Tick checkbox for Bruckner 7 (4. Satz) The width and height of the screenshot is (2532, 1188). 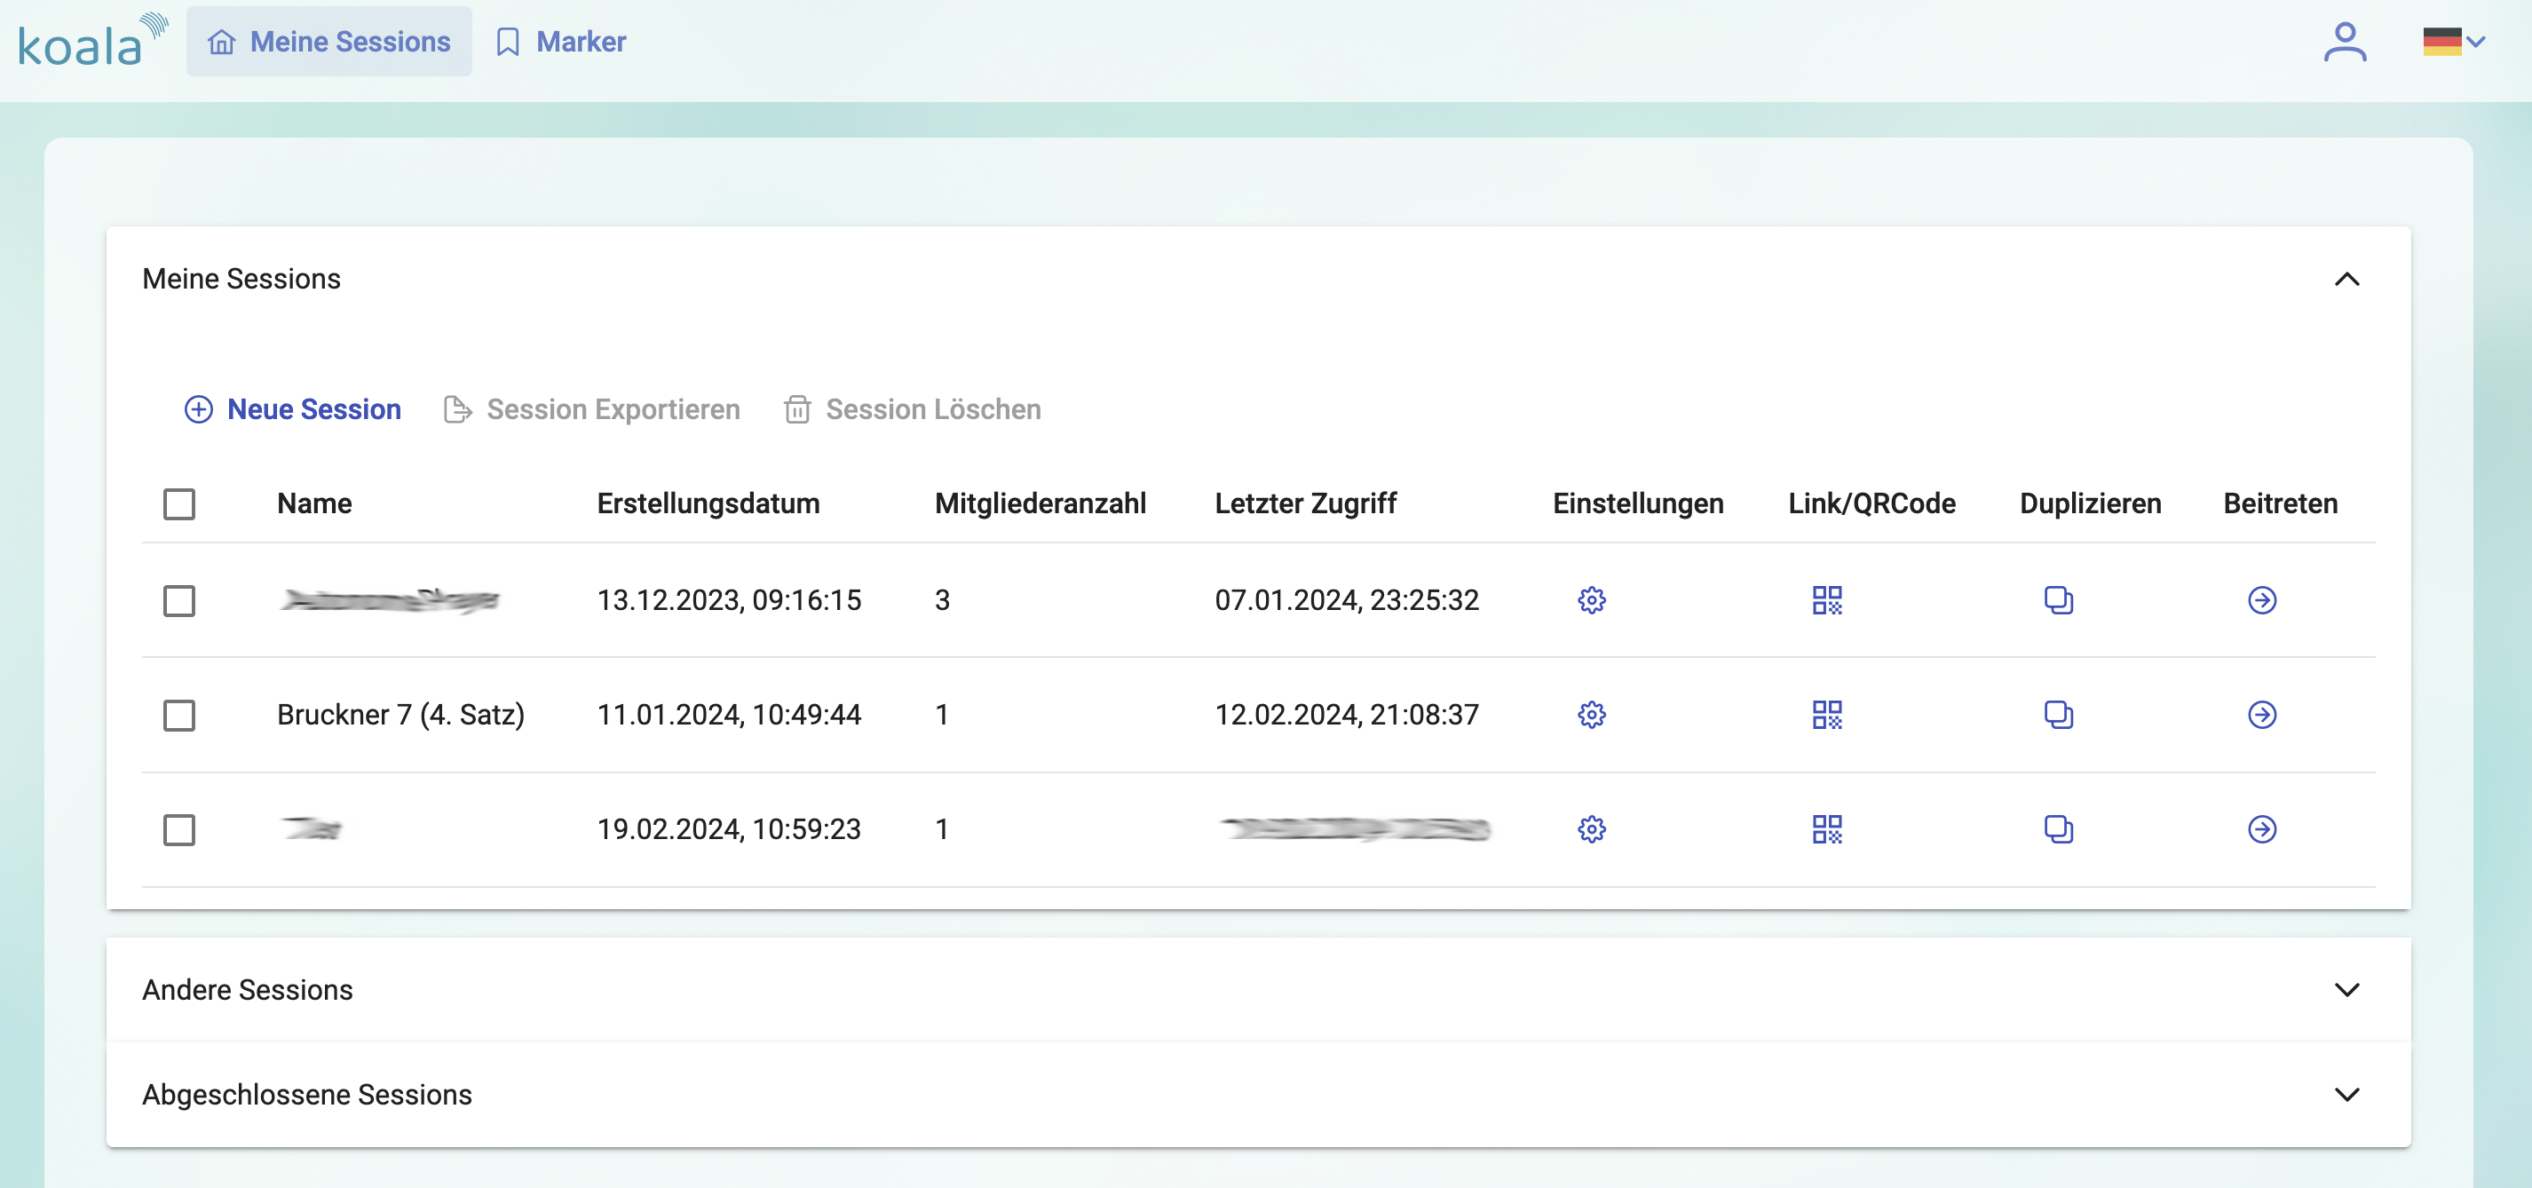click(179, 716)
